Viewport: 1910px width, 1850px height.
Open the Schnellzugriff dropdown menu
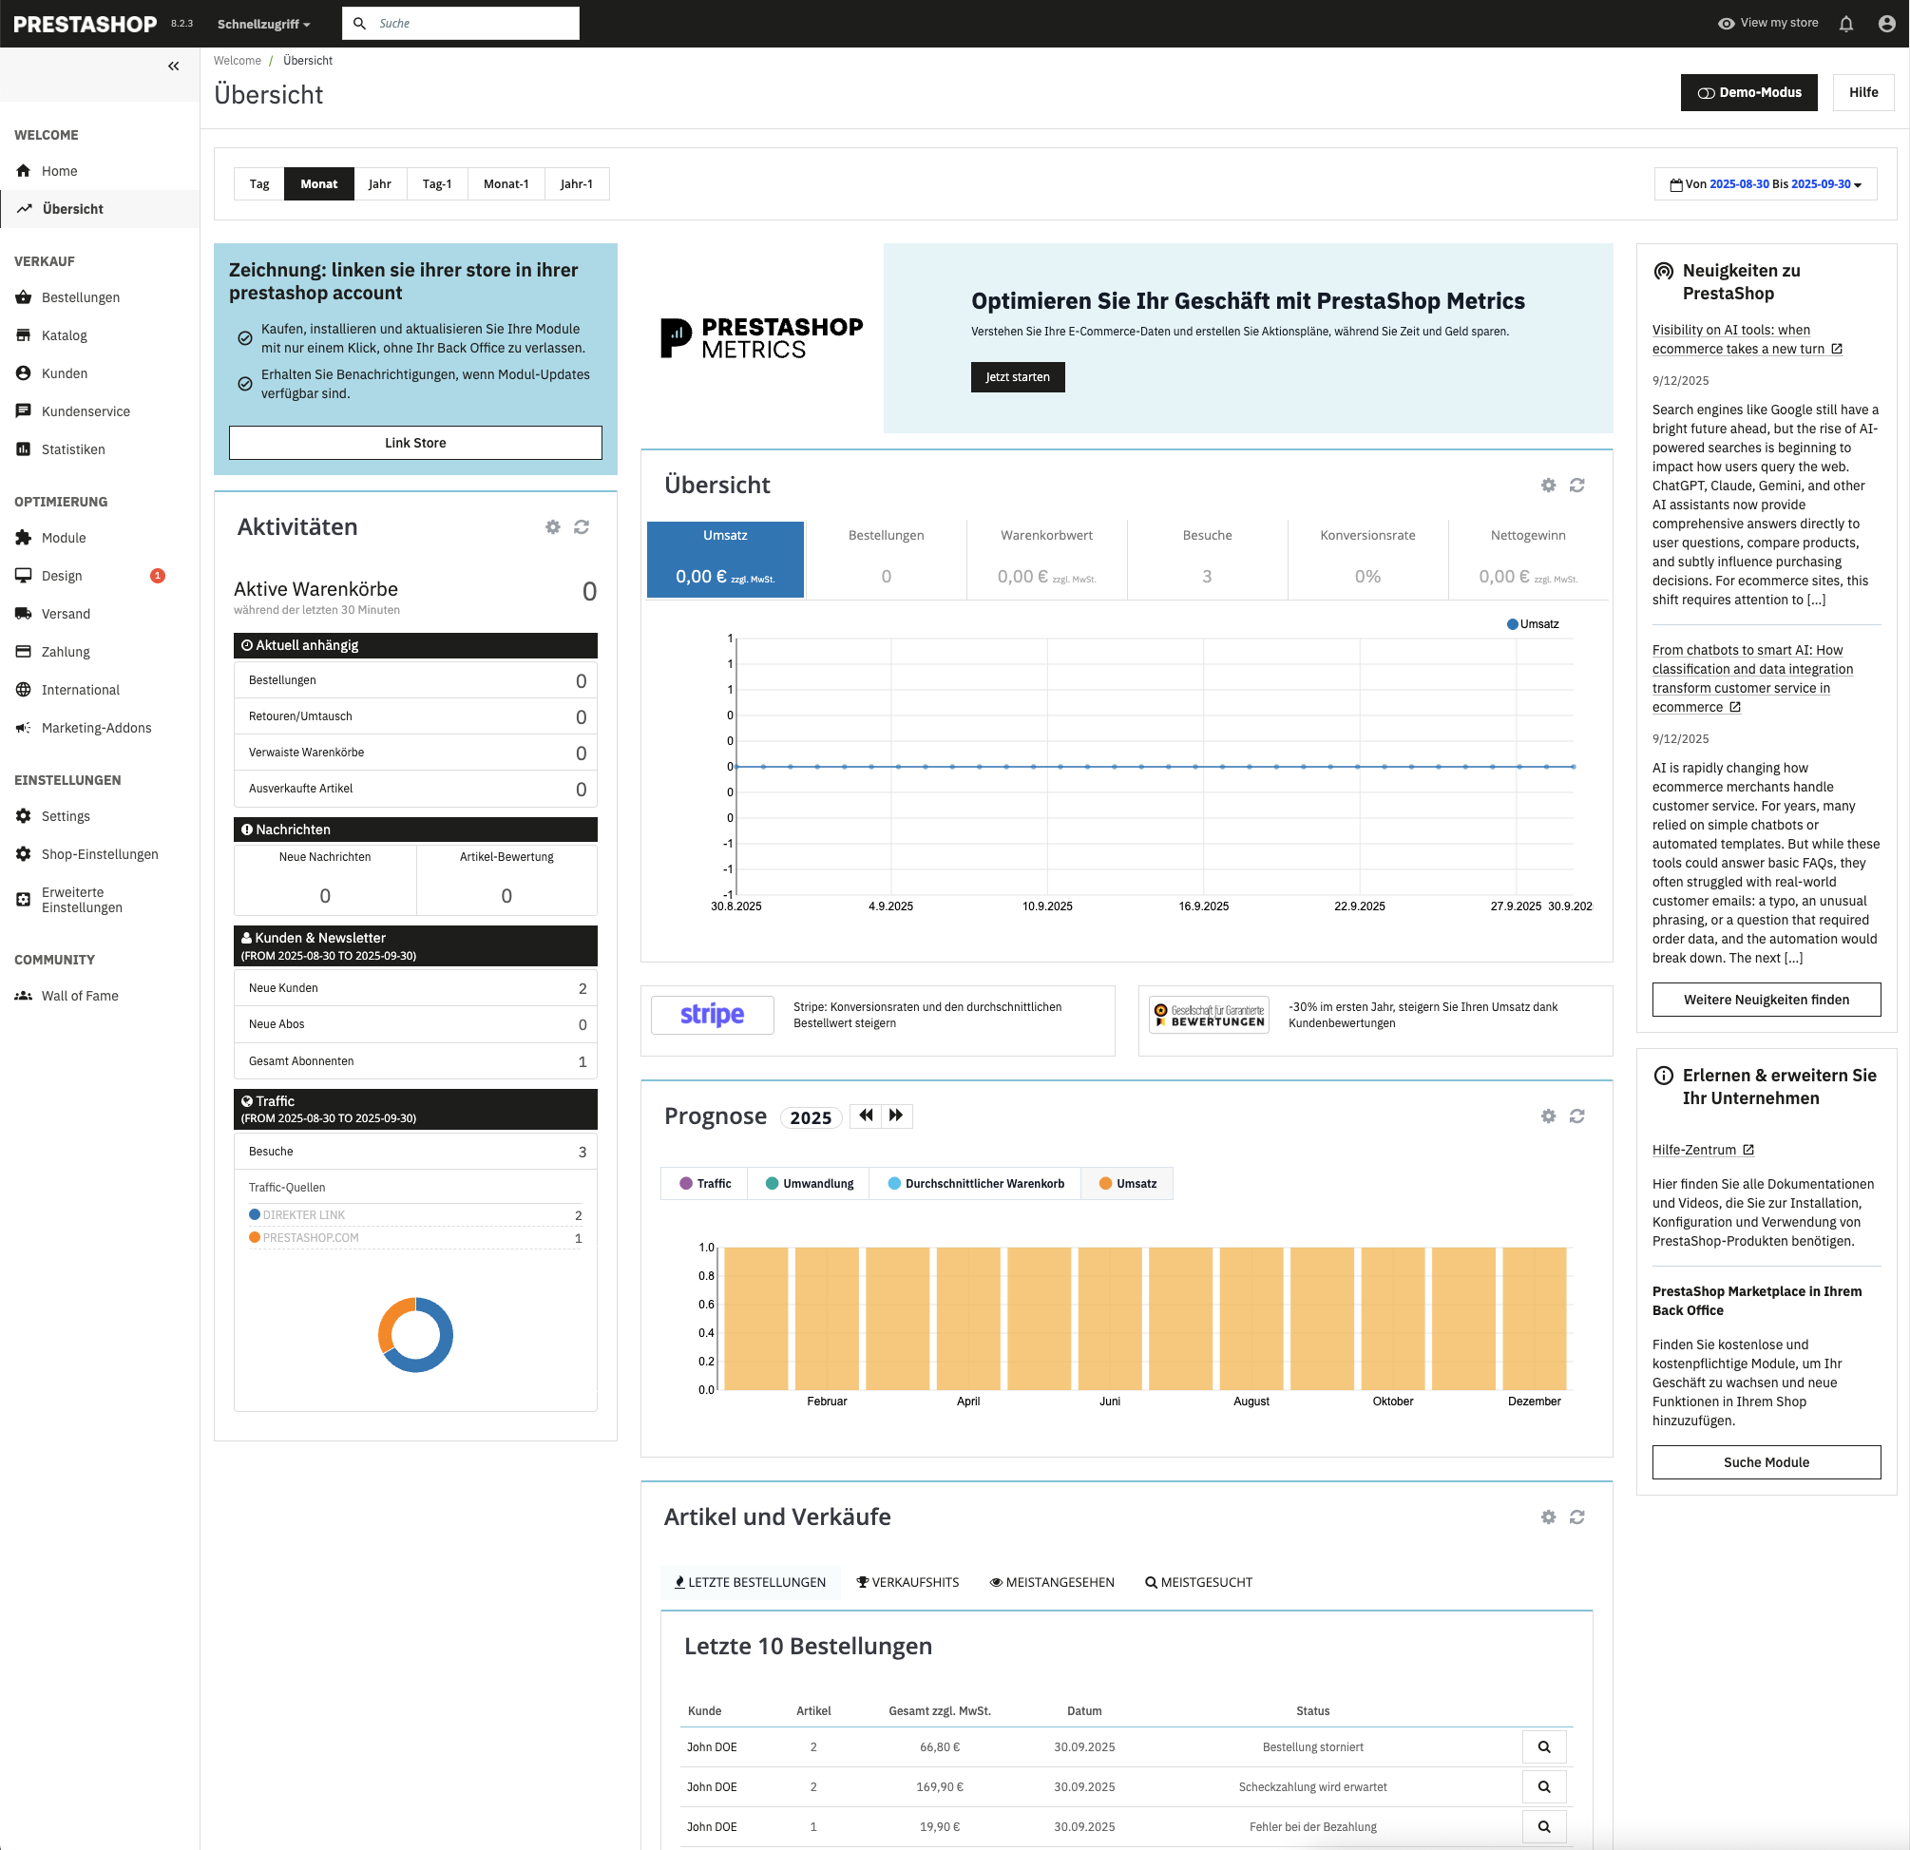[263, 24]
